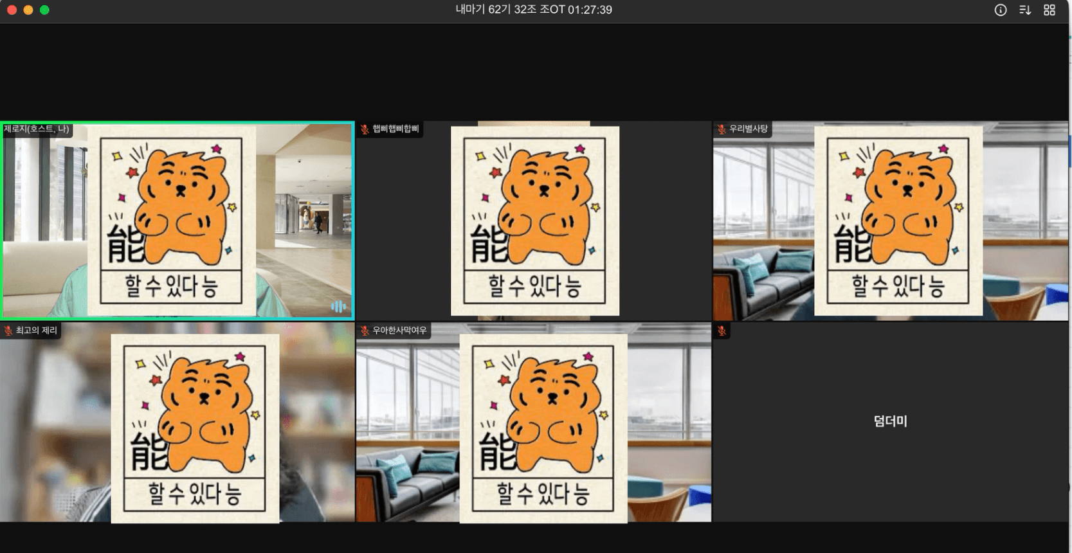The image size is (1072, 553).
Task: Minimize the meeting window with yellow button
Action: (x=28, y=10)
